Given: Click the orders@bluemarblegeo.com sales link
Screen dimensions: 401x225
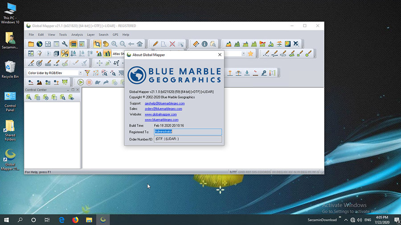Looking at the screenshot, I should point(164,108).
